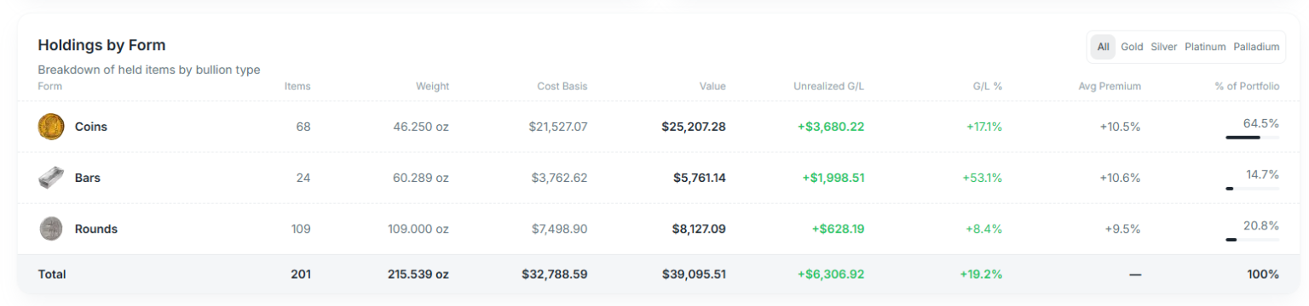Switch to the Gold filter tab

[x=1132, y=47]
